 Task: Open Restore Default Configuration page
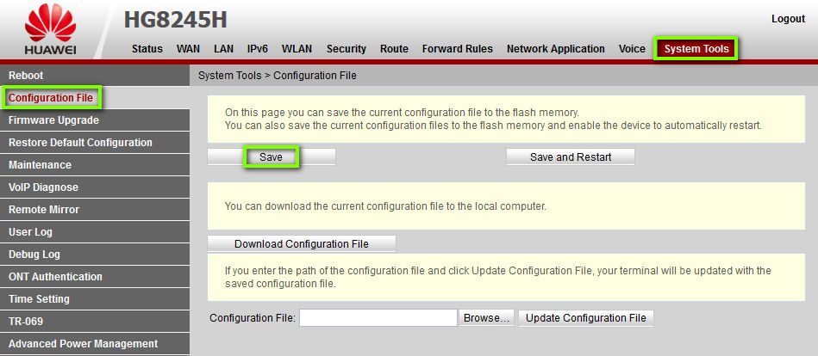tap(80, 143)
